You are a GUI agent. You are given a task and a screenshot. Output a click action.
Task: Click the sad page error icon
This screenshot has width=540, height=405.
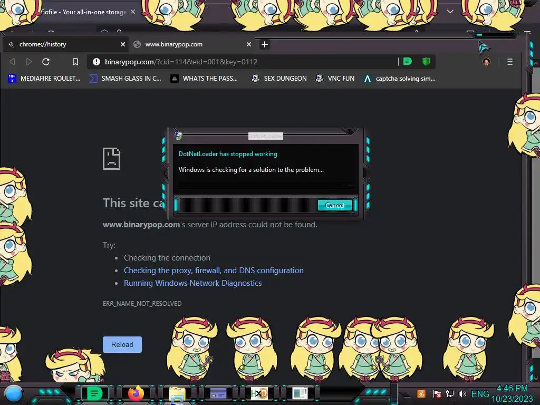(x=112, y=159)
